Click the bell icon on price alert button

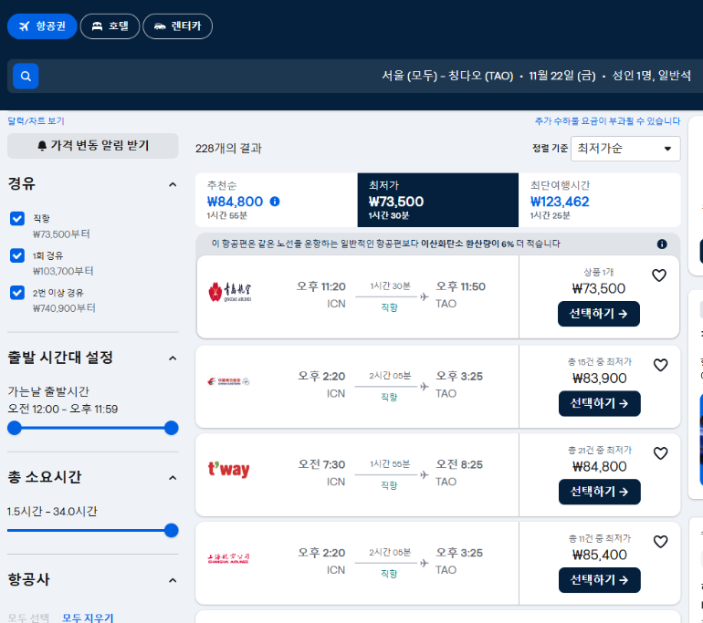pos(42,146)
